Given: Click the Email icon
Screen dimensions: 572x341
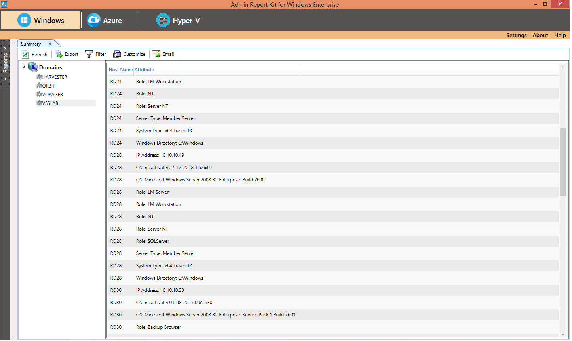Looking at the screenshot, I should [x=156, y=54].
